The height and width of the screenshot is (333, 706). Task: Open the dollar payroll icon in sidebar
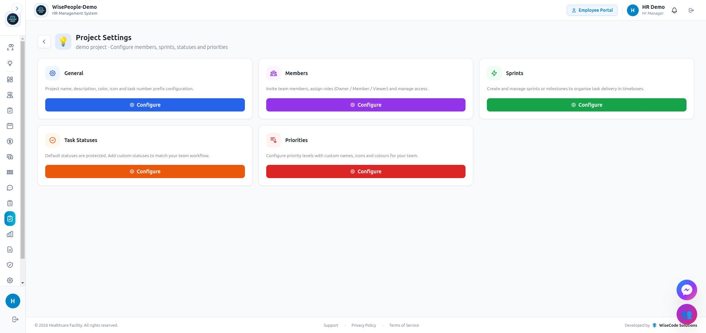pos(10,141)
